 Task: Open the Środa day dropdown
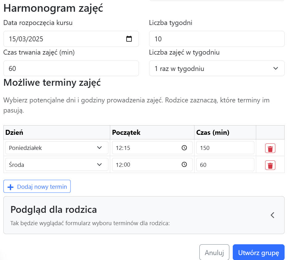pos(56,165)
